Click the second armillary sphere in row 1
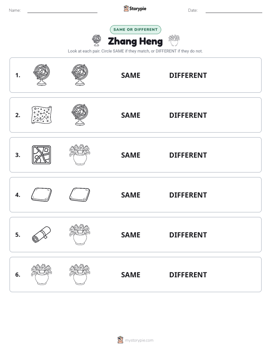The width and height of the screenshot is (271, 351). point(80,75)
